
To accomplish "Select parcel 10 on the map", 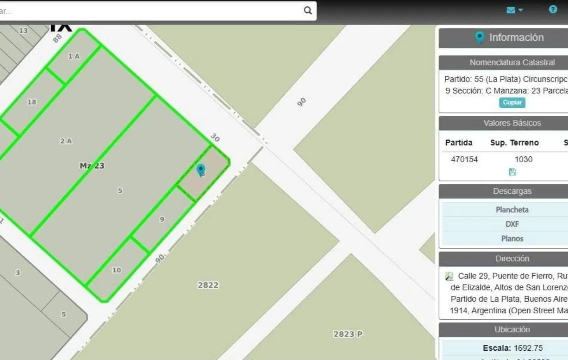I will [x=117, y=270].
